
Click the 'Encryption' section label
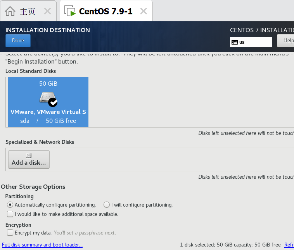pos(18,225)
